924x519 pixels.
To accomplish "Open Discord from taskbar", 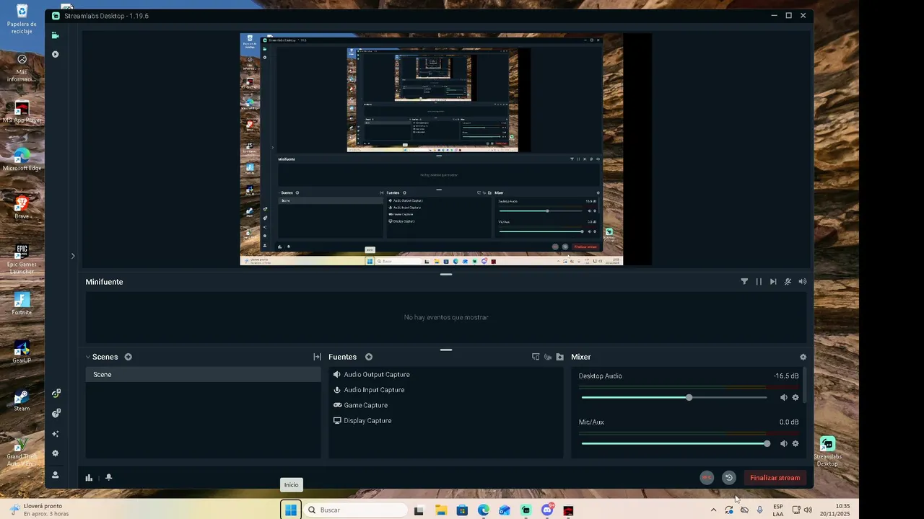I will [x=547, y=510].
